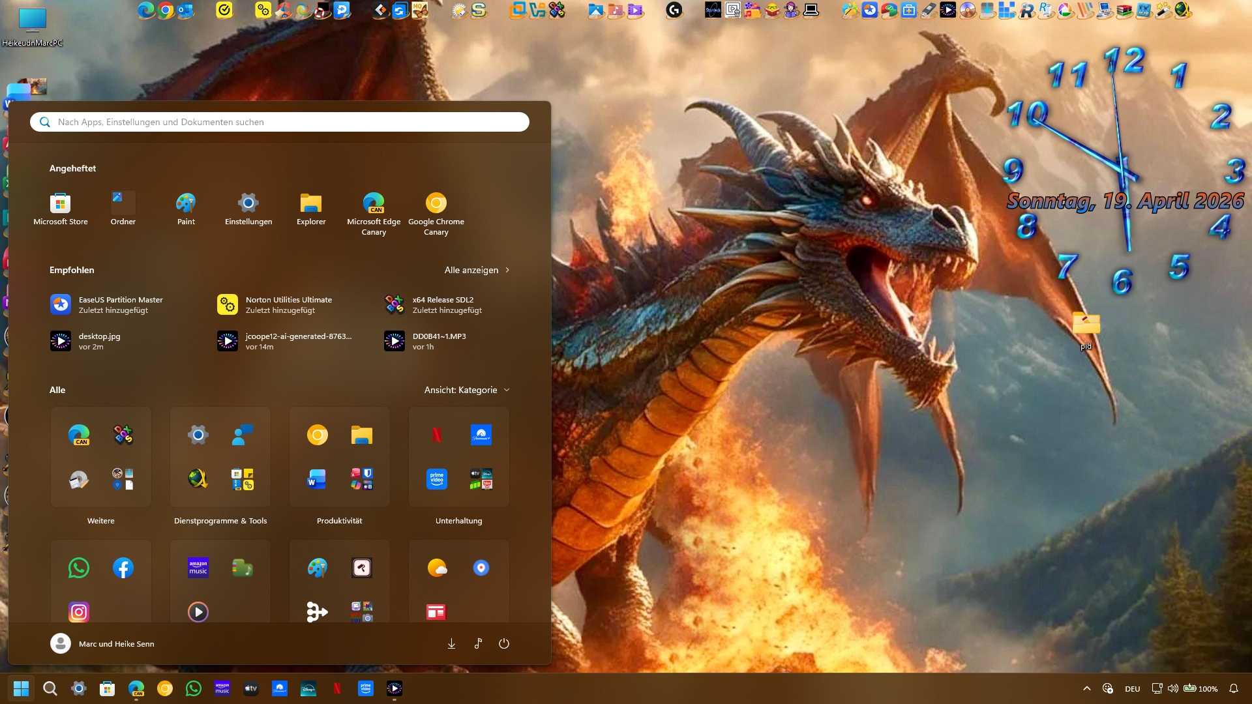Expand Ansicht: Kategorie dropdown
Viewport: 1252px width, 704px height.
467,390
